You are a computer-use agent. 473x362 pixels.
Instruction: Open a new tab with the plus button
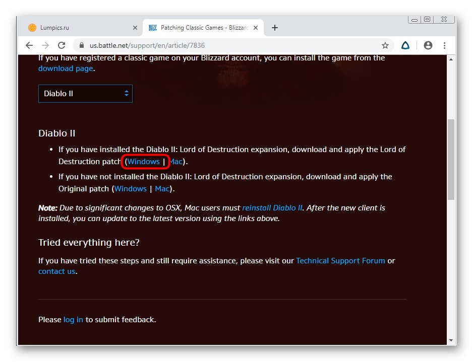tap(274, 28)
